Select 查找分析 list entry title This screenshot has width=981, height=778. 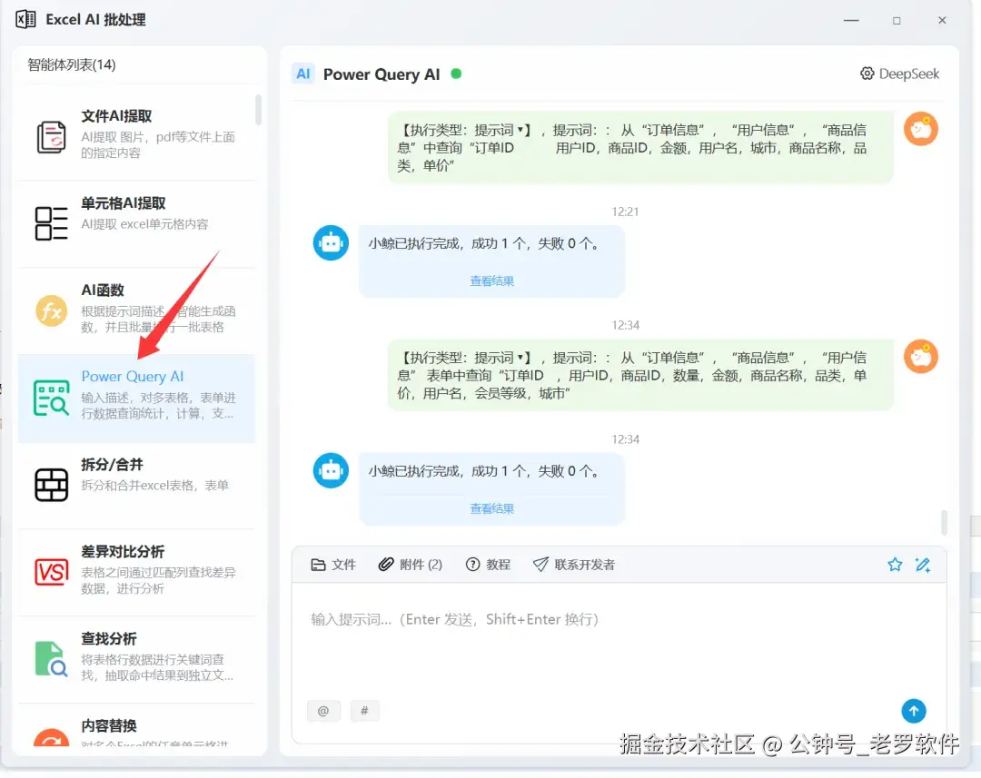pos(109,638)
